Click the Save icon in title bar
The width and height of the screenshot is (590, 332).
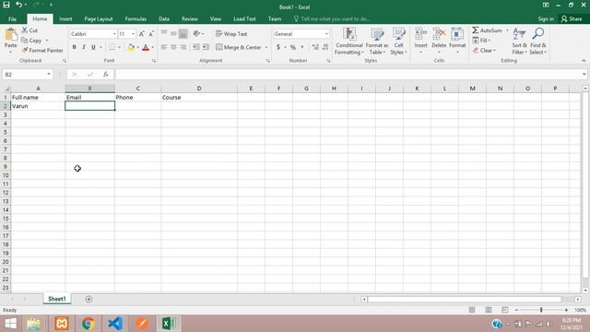coord(6,5)
